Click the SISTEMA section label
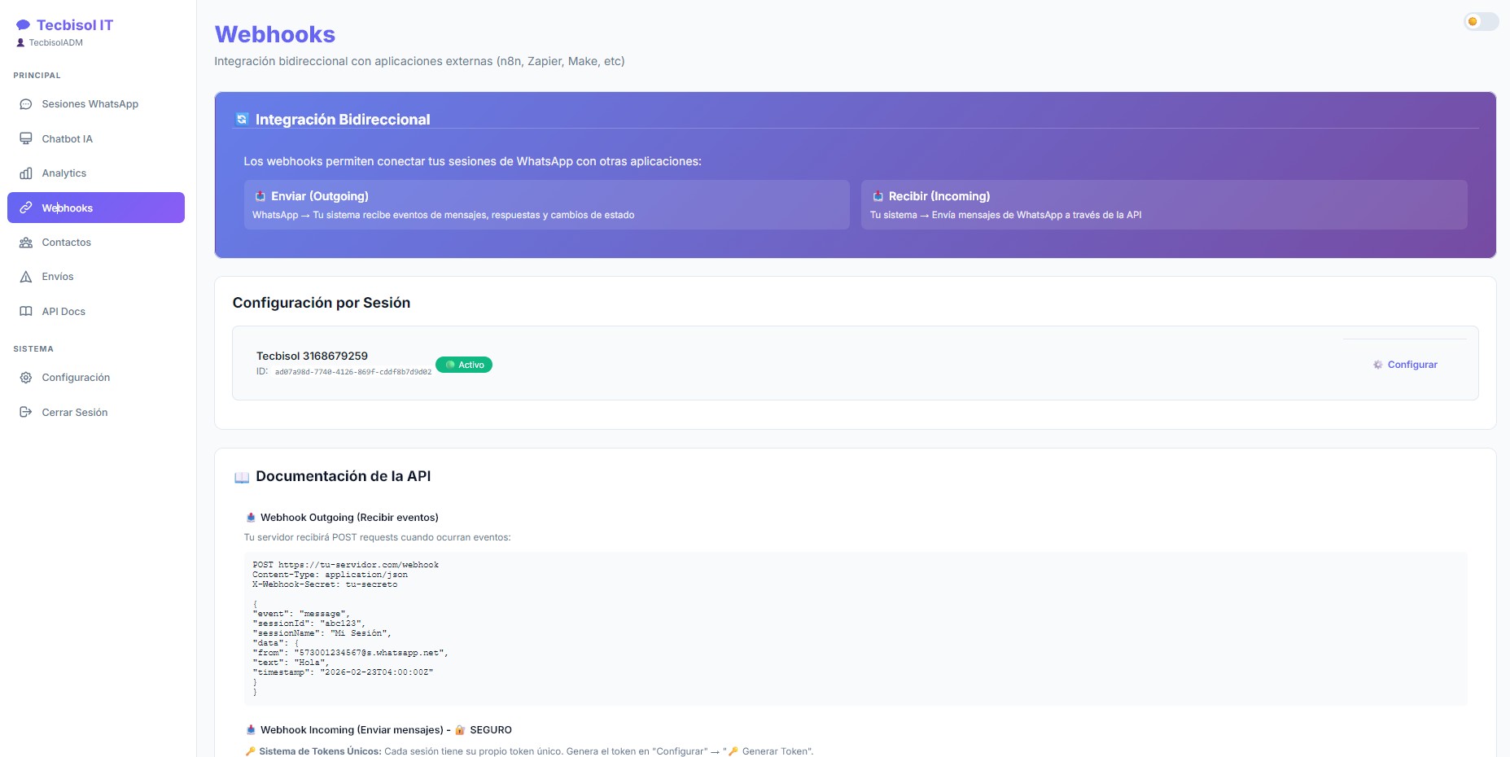Image resolution: width=1510 pixels, height=757 pixels. (33, 349)
